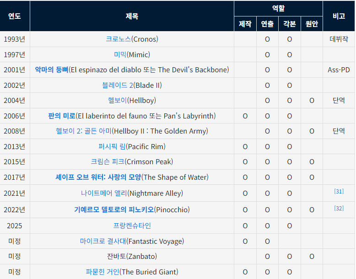Screen dimensions: 356x279
Task: Click 연출 O mark in Devil's Backbone row
Action: click(267, 70)
